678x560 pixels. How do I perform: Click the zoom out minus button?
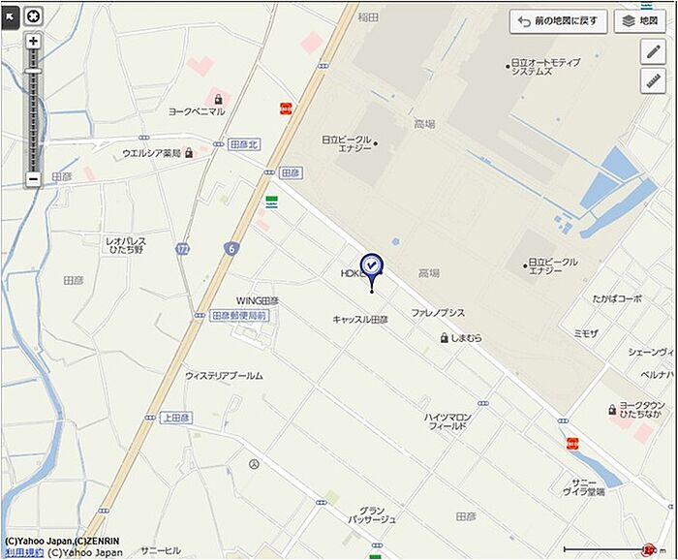pyautogui.click(x=33, y=178)
